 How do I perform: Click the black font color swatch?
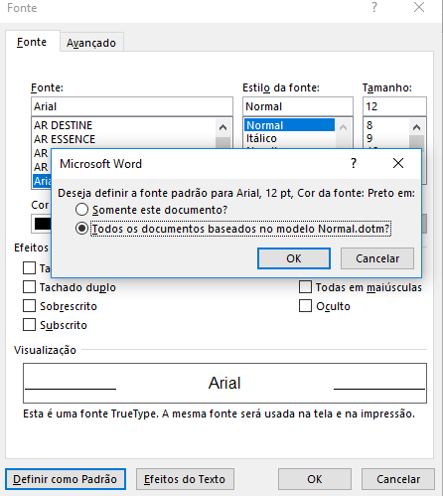[x=43, y=224]
